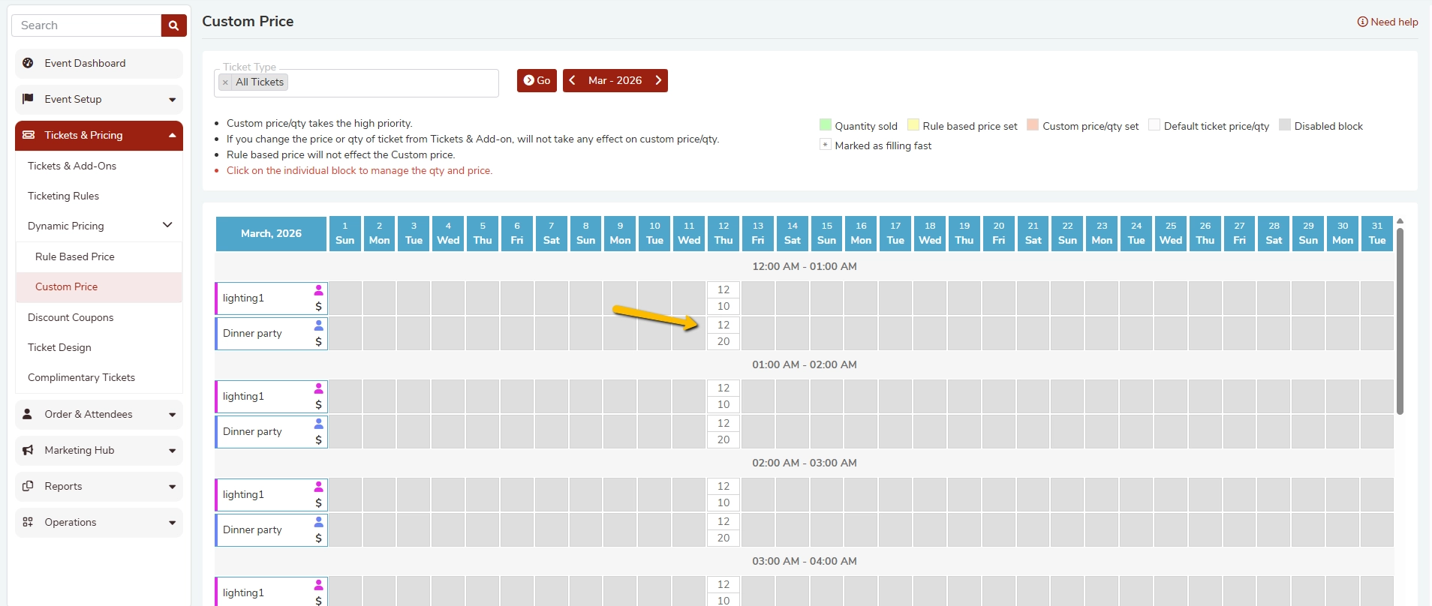
Task: Expand the Event Setup menu arrow
Action: coord(172,100)
